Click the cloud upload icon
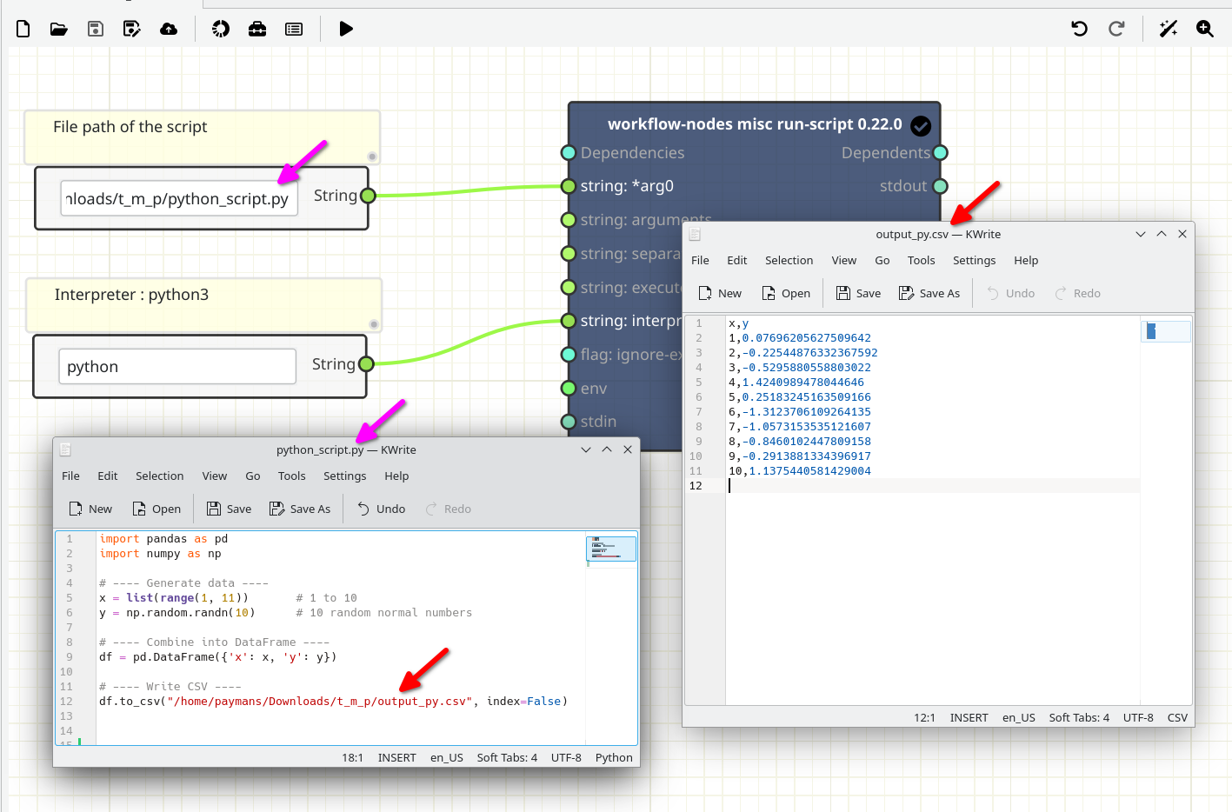 (x=169, y=29)
